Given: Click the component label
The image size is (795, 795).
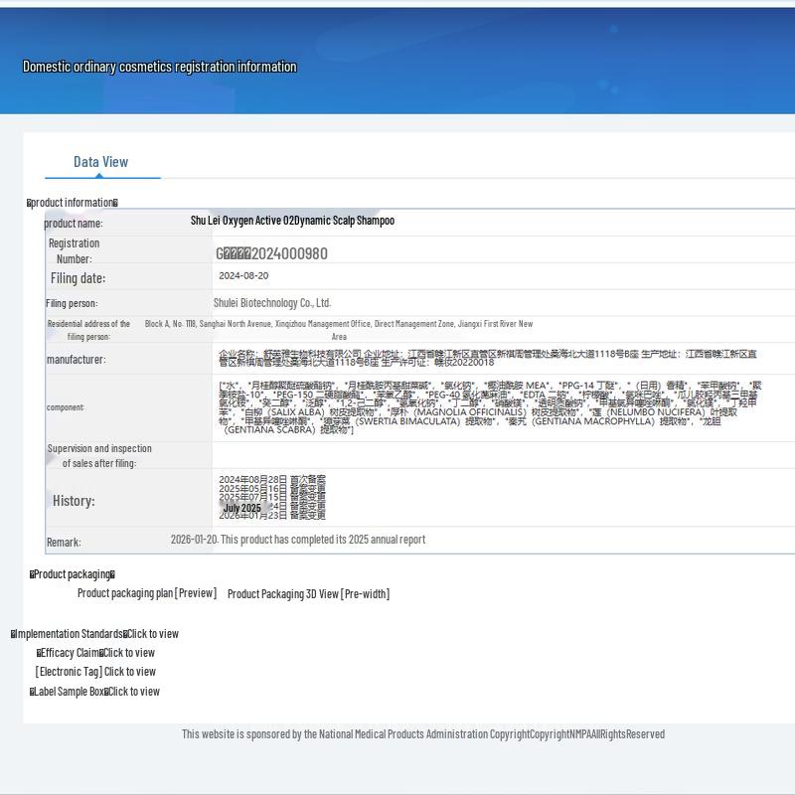Looking at the screenshot, I should 66,407.
